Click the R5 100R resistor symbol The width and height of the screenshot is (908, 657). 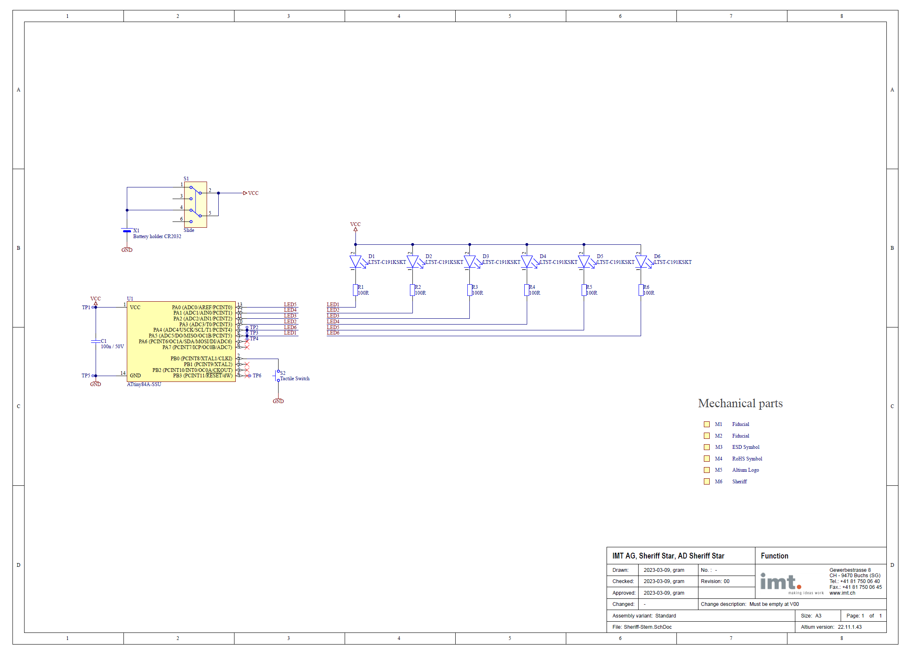tap(584, 290)
